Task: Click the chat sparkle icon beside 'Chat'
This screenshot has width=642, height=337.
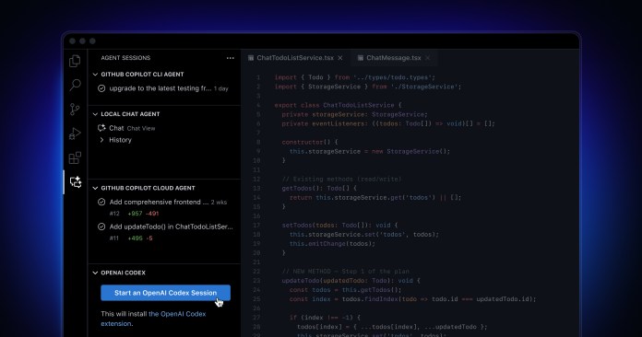Action: [101, 128]
